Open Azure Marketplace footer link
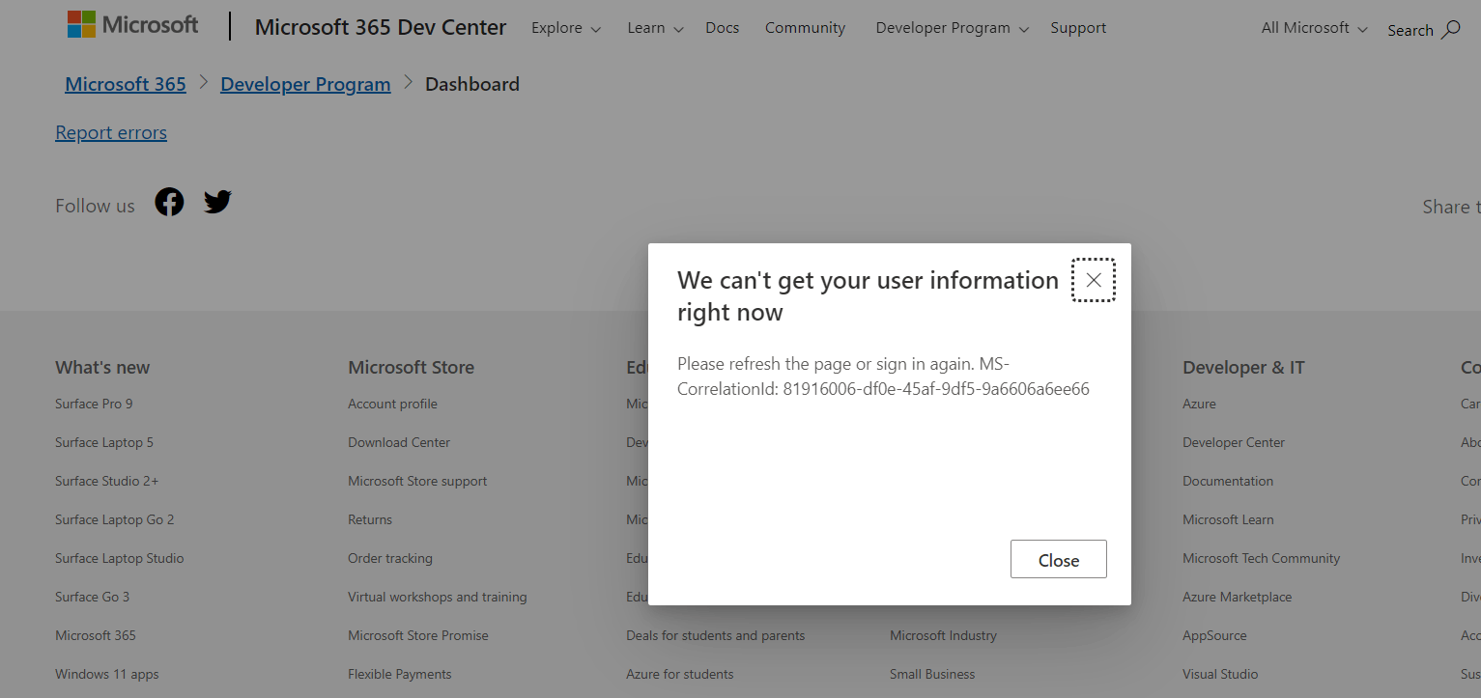1481x698 pixels. (1238, 597)
